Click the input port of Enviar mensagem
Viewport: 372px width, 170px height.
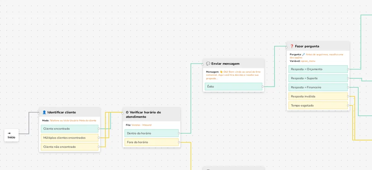point(203,65)
